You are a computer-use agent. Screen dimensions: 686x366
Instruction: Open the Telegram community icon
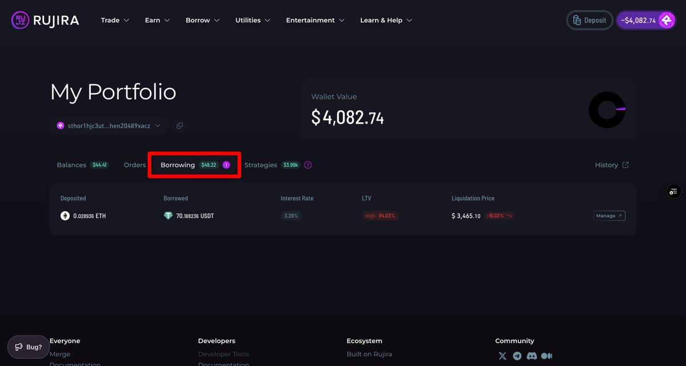click(x=517, y=356)
